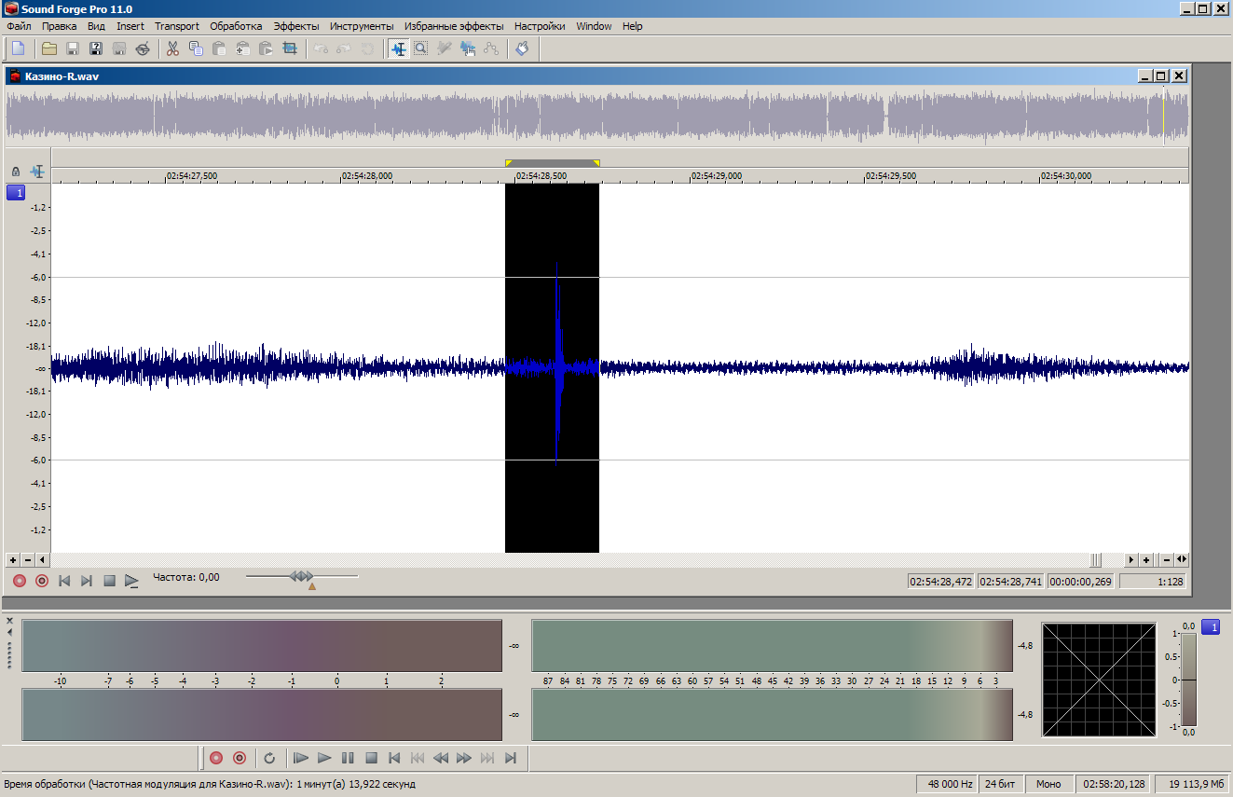Click the Save As floppy icon
Image resolution: width=1233 pixels, height=797 pixels.
pyautogui.click(x=95, y=49)
